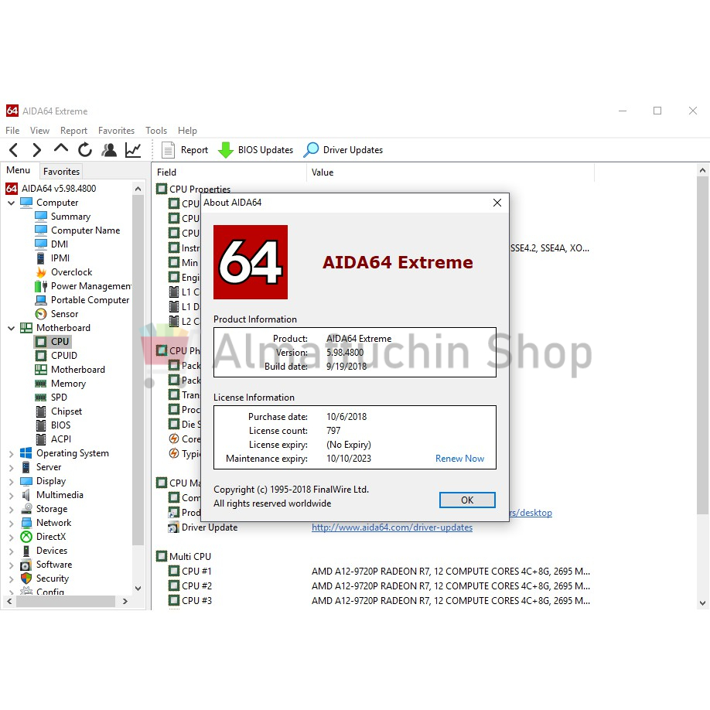This screenshot has height=710, width=710.
Task: Select Devices in the tree
Action: 52,551
